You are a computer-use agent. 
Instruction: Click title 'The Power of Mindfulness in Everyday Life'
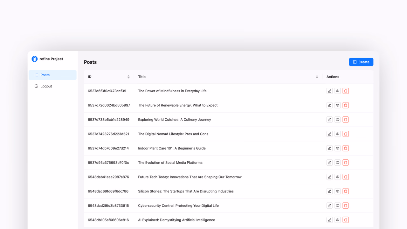[172, 91]
